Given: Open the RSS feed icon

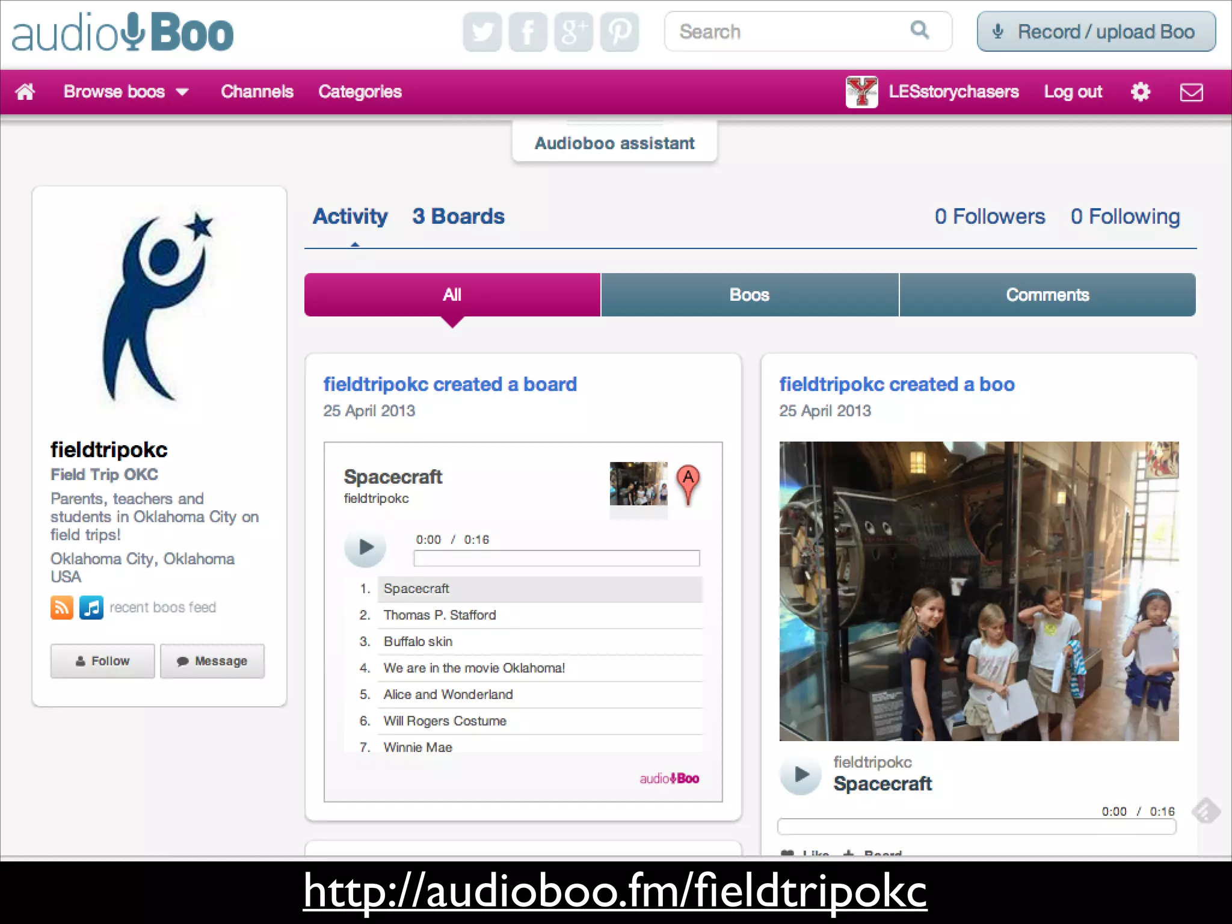Looking at the screenshot, I should click(x=62, y=608).
